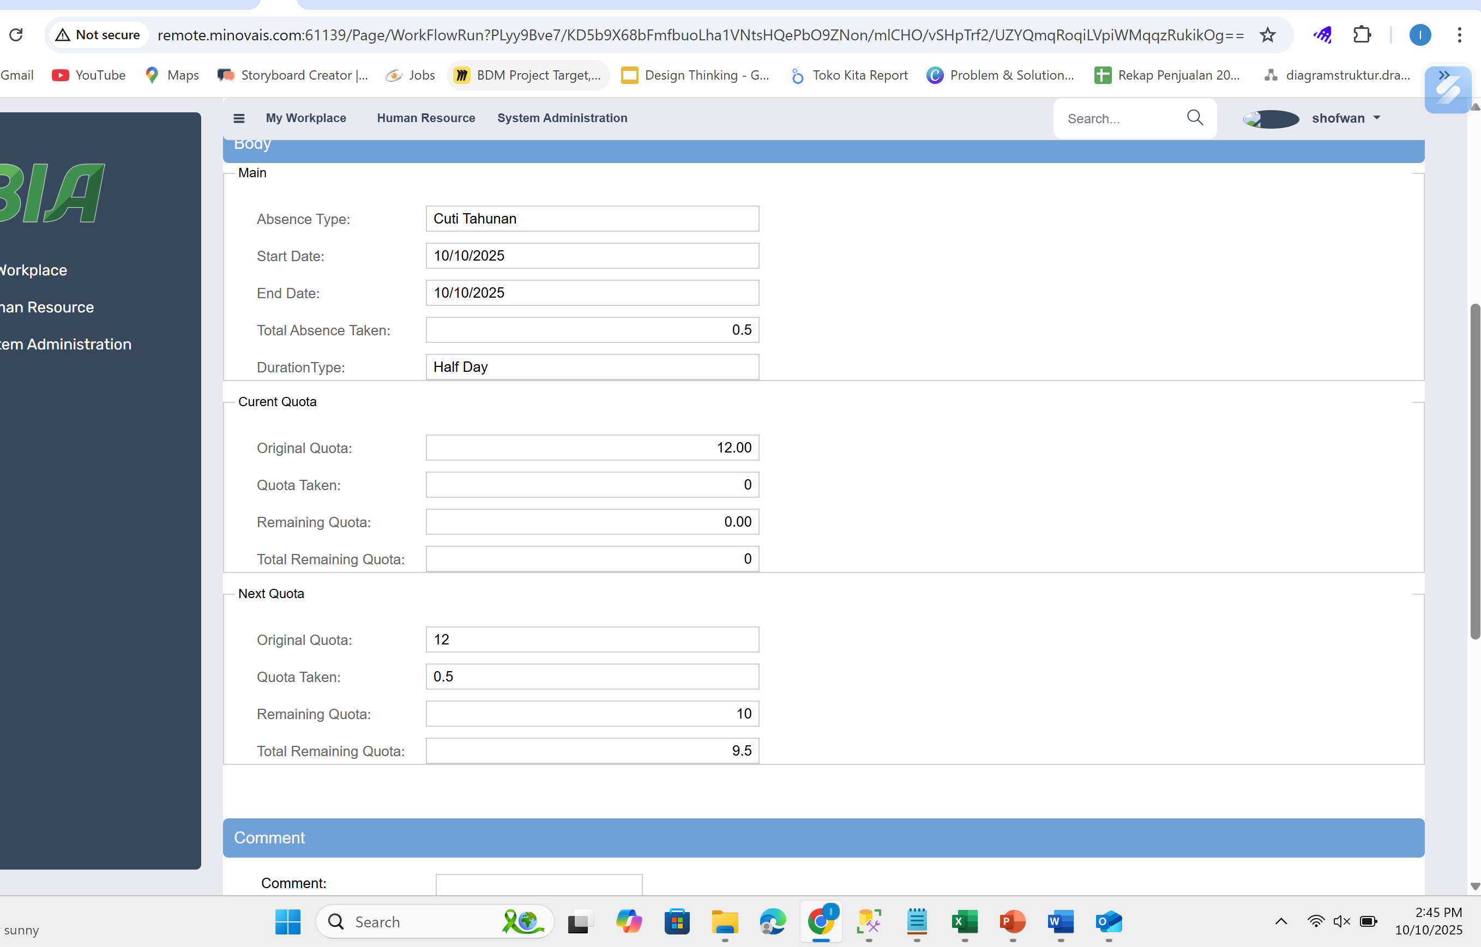Open the browser extensions puzzle icon

pyautogui.click(x=1362, y=35)
